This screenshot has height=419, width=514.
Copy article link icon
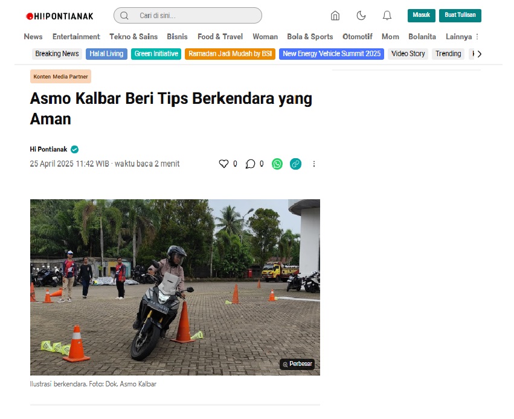295,164
